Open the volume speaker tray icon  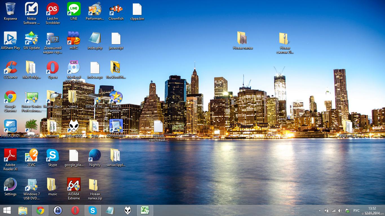point(340,211)
